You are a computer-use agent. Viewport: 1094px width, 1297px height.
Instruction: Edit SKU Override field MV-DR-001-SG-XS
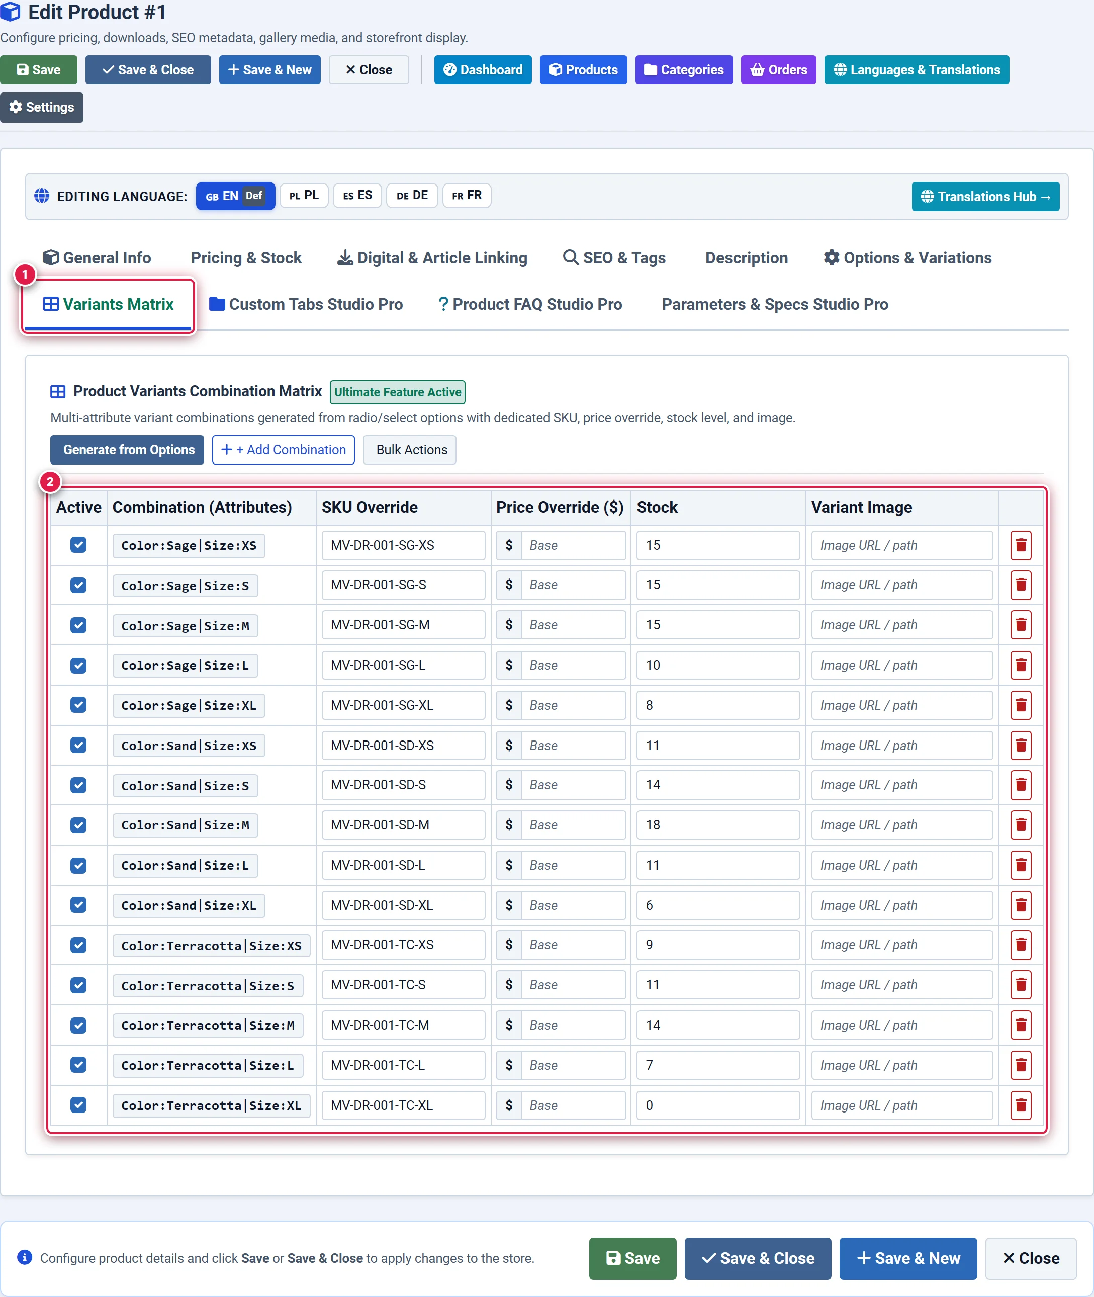coord(403,545)
